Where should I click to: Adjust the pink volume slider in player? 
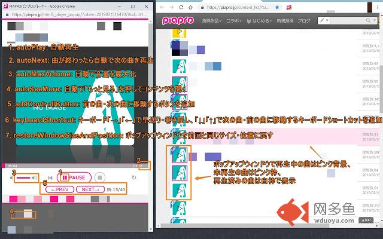pyautogui.click(x=23, y=178)
